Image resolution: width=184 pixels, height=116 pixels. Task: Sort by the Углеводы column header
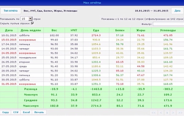[x=168, y=30]
